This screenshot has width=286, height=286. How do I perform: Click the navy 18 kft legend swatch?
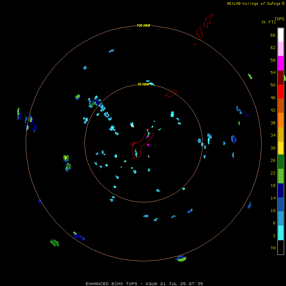(x=281, y=190)
